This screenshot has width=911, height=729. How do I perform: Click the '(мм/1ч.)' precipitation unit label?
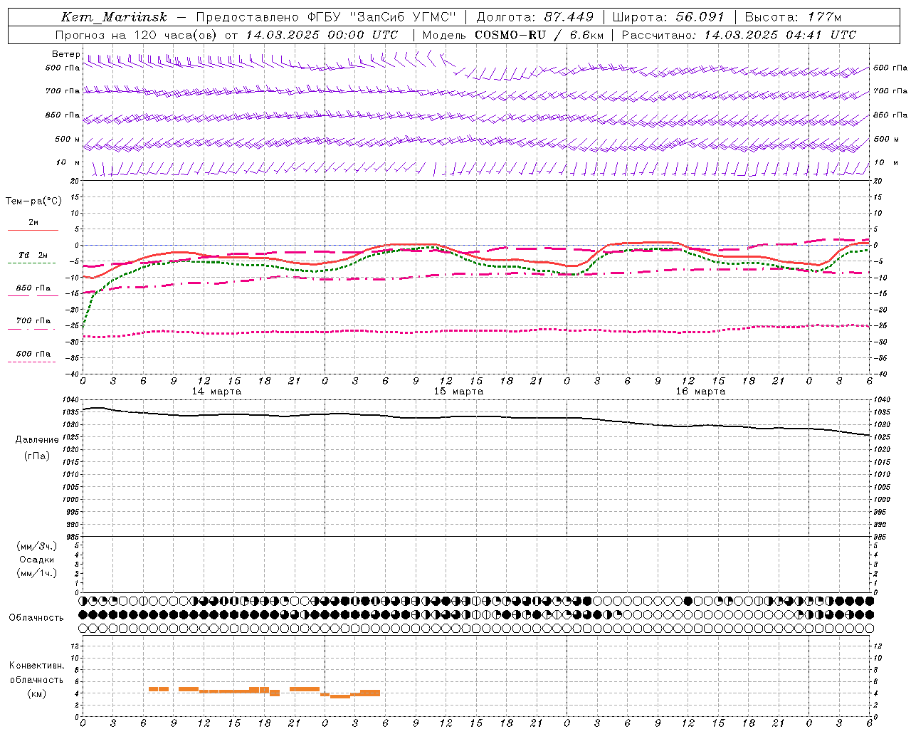click(36, 573)
